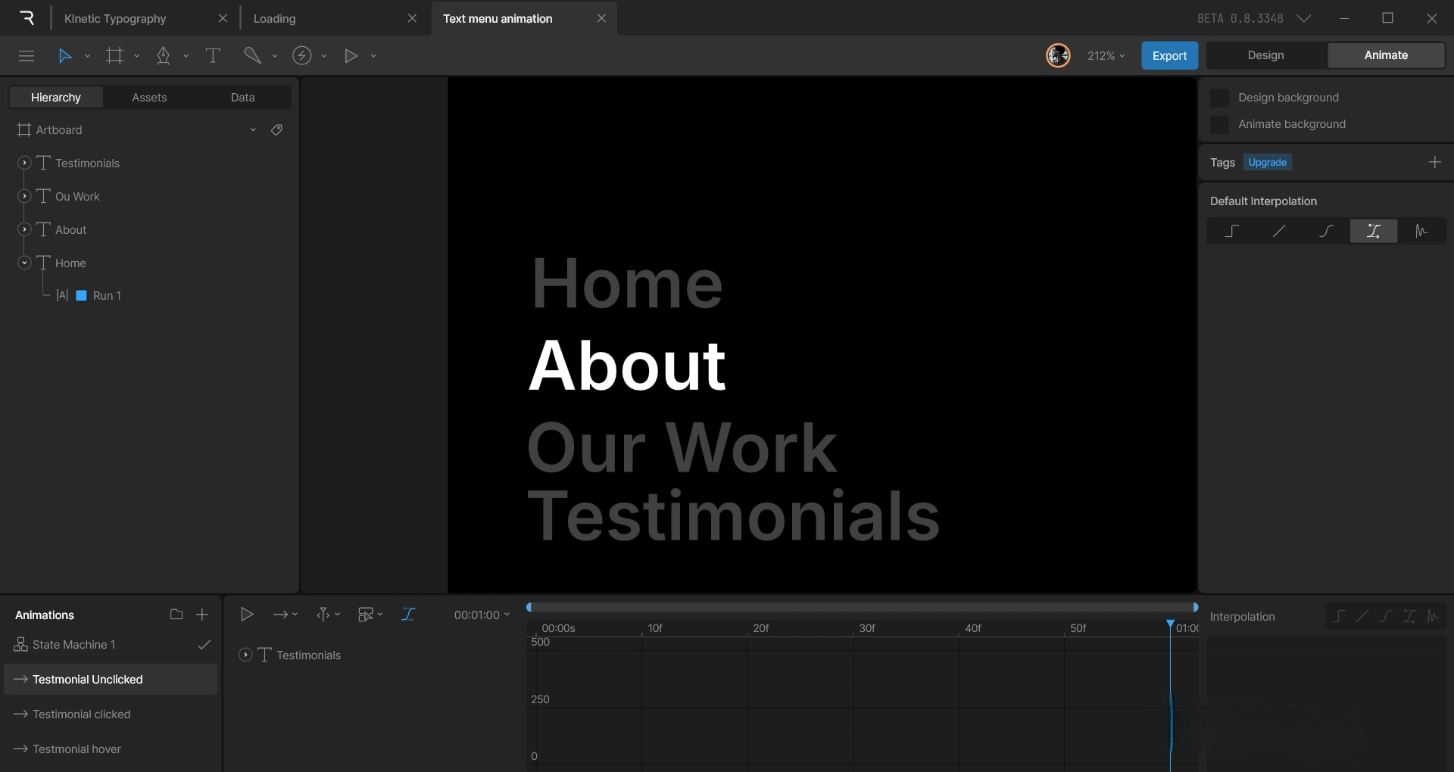Select the Artboard tool

coord(114,55)
